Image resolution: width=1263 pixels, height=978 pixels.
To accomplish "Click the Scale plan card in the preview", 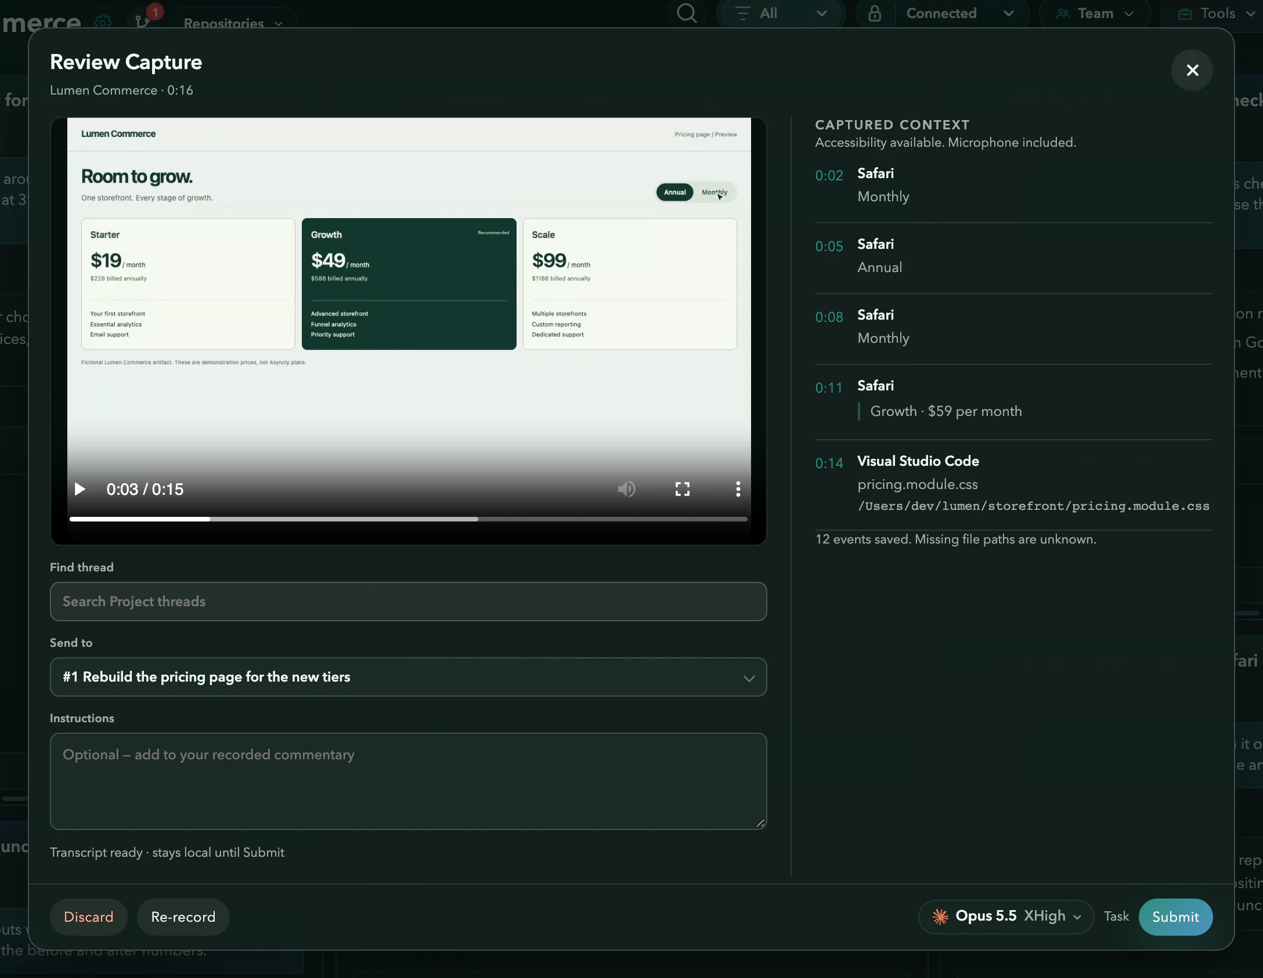I will [630, 284].
